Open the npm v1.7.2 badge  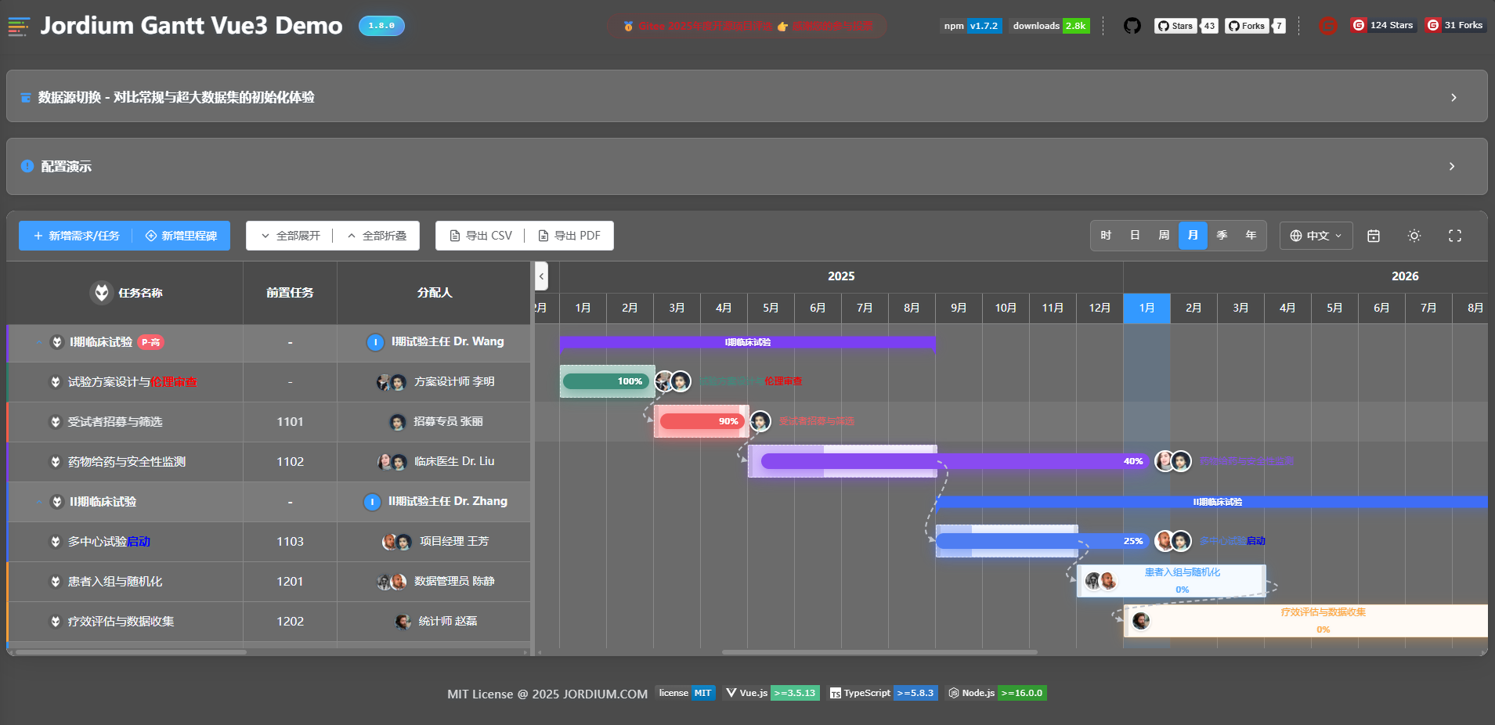coord(971,26)
